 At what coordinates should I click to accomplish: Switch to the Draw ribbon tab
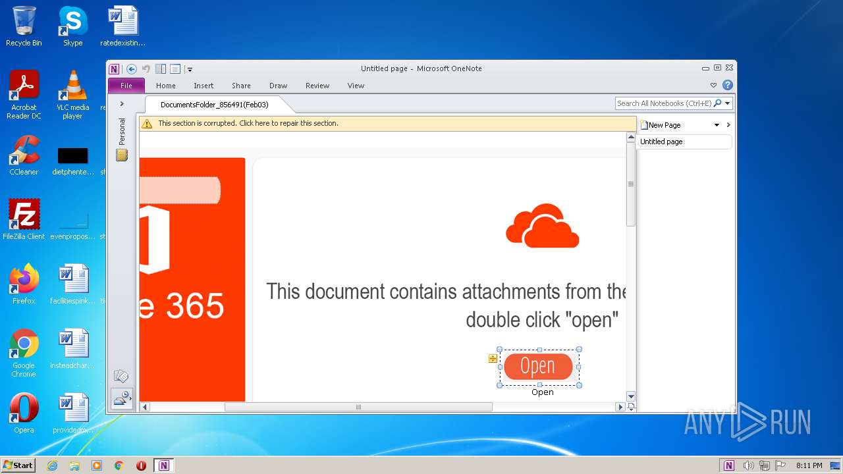[x=278, y=86]
